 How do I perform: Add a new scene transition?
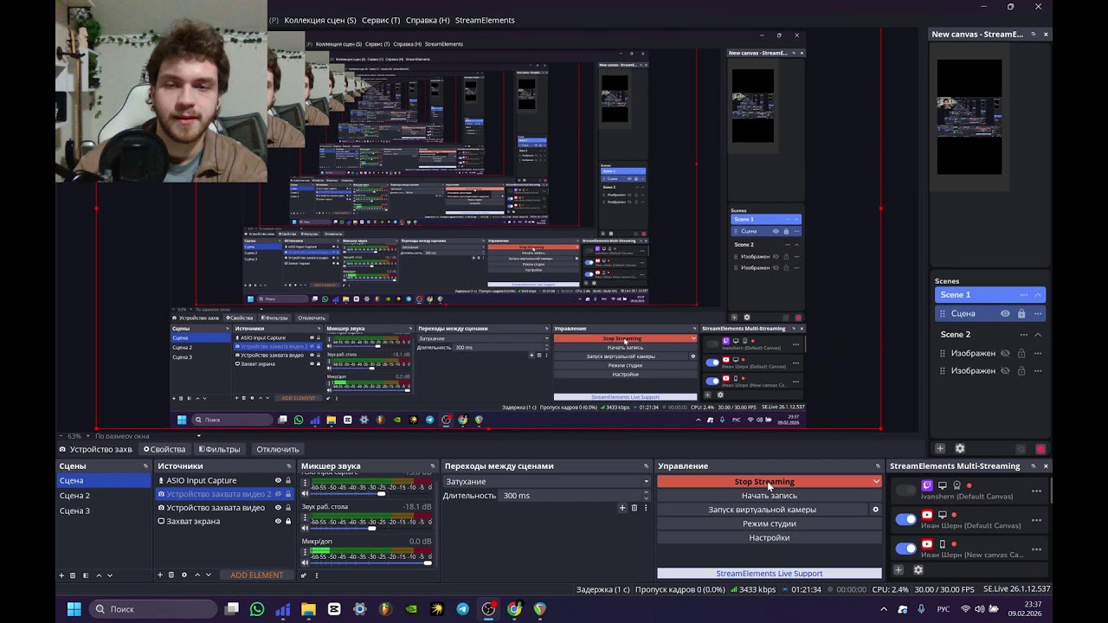(x=622, y=508)
